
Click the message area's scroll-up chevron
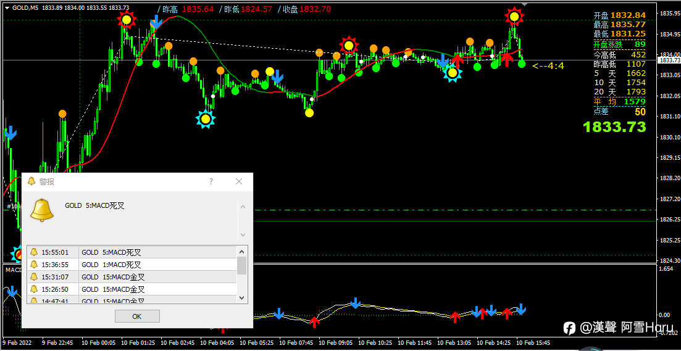click(243, 207)
